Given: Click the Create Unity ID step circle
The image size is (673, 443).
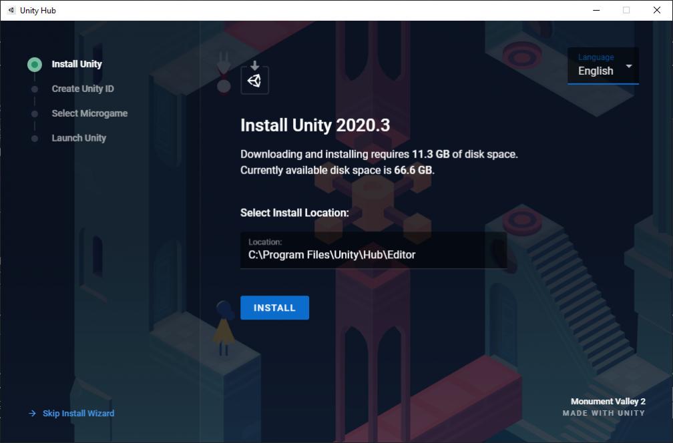Looking at the screenshot, I should [x=34, y=89].
